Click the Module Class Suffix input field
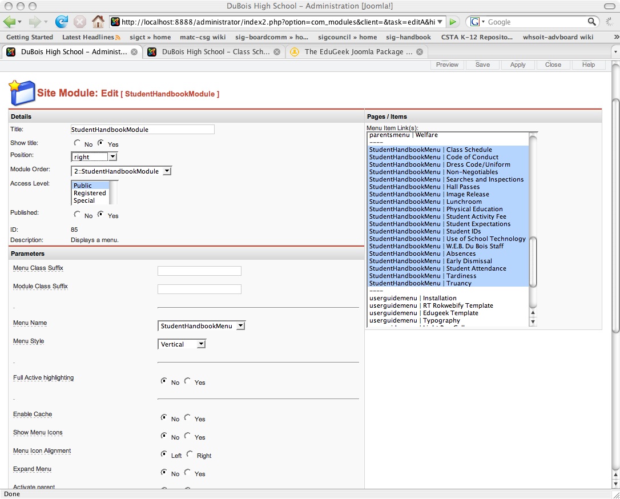Viewport: 620px width, 499px height. pos(199,289)
